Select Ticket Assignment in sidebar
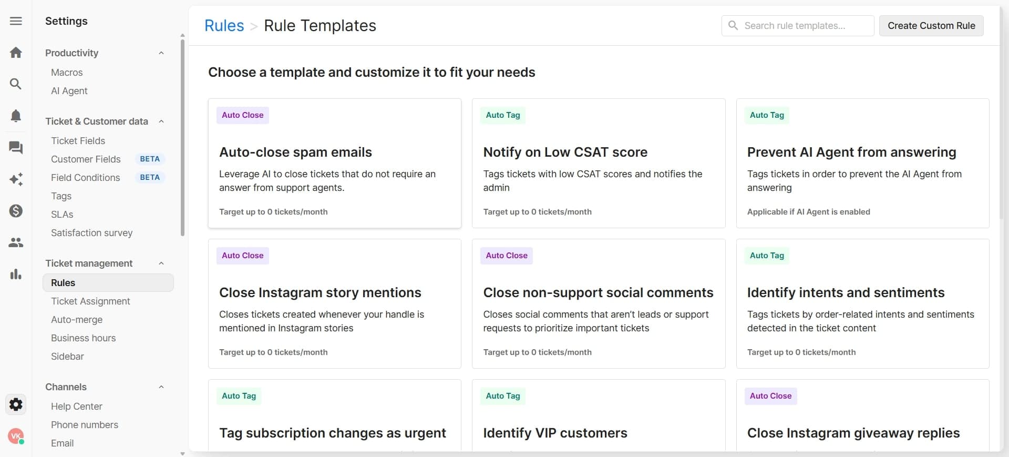Screen dimensions: 1009x457 click(90, 301)
